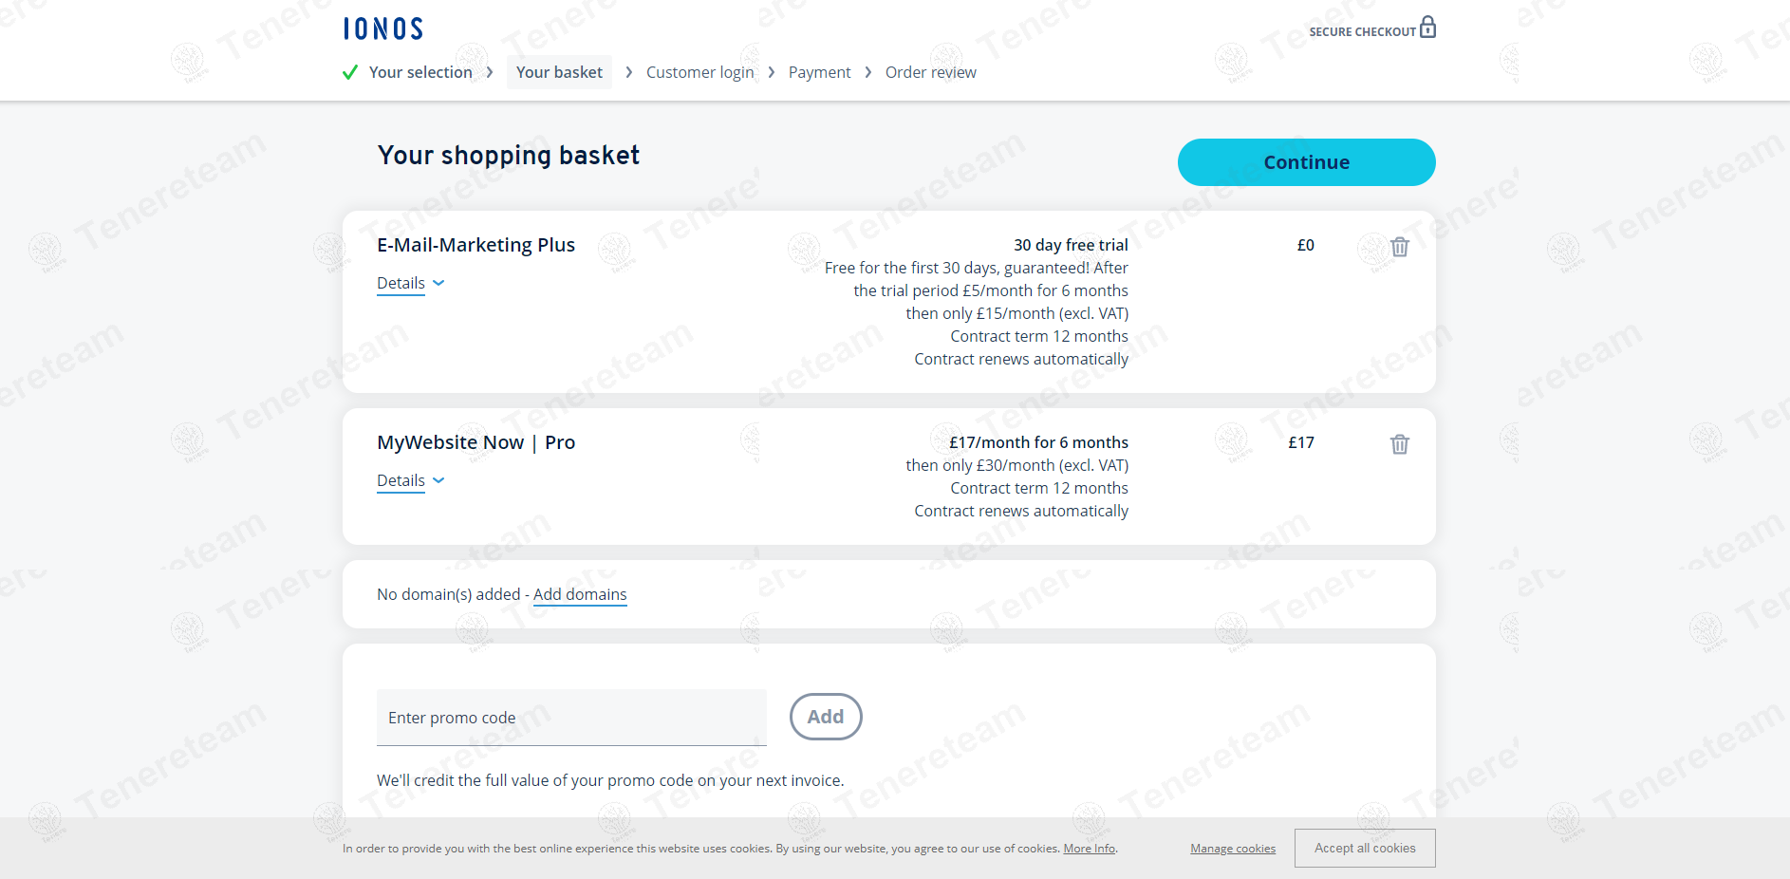Click the green checkmark beside Your selection

tap(350, 72)
